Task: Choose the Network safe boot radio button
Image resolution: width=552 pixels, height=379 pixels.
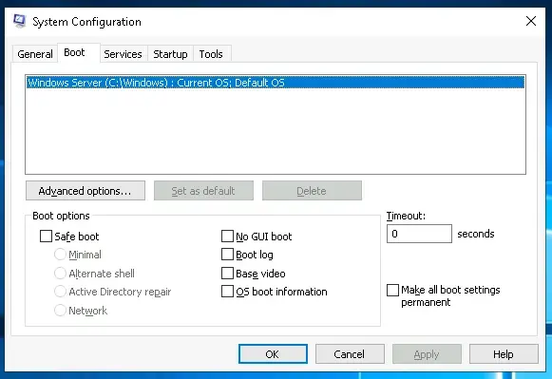Action: pyautogui.click(x=60, y=311)
